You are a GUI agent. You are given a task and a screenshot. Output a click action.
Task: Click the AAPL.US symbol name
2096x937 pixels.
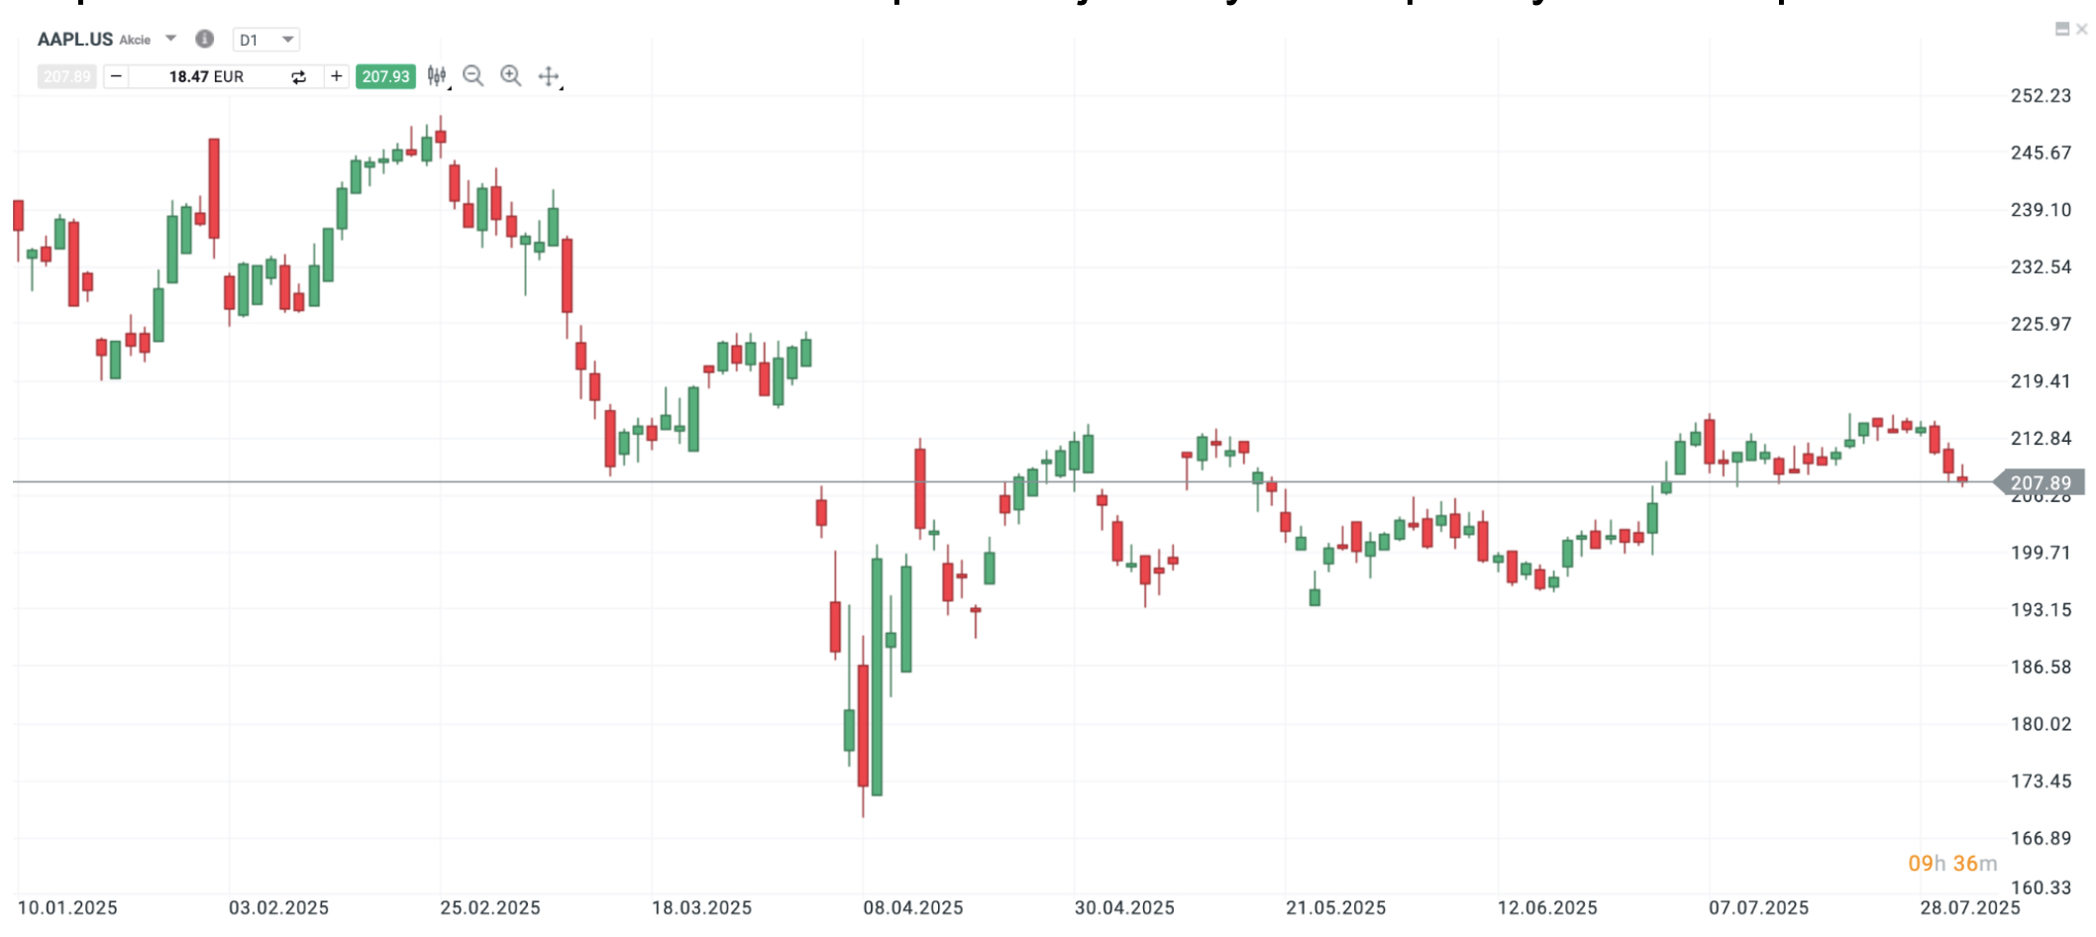(x=75, y=40)
